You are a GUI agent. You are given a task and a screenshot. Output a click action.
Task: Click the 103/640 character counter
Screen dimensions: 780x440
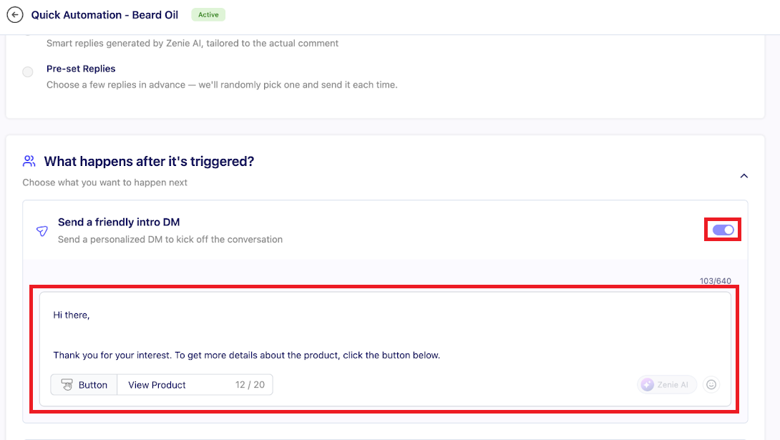(x=715, y=281)
